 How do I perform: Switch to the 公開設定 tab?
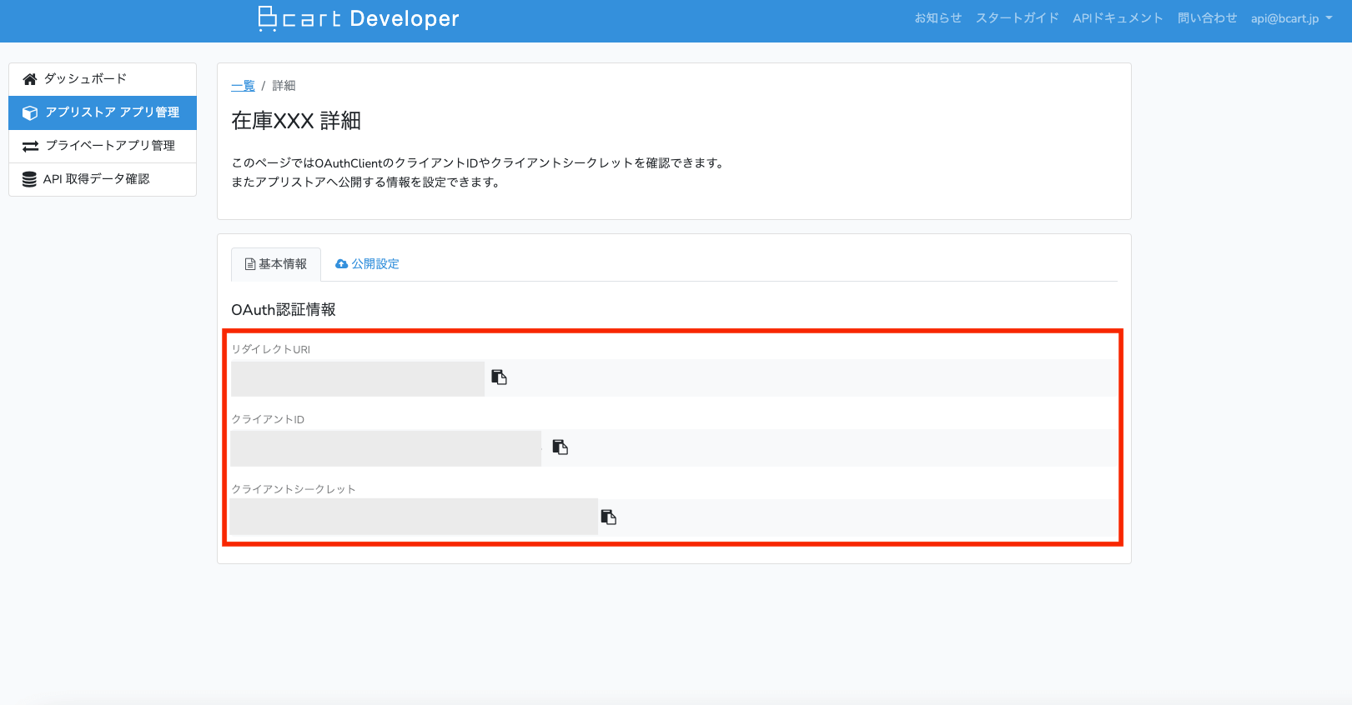point(368,264)
